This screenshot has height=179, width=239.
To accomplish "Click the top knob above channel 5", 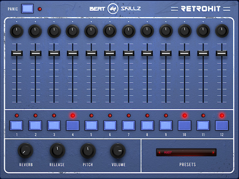I will pyautogui.click(x=91, y=31).
